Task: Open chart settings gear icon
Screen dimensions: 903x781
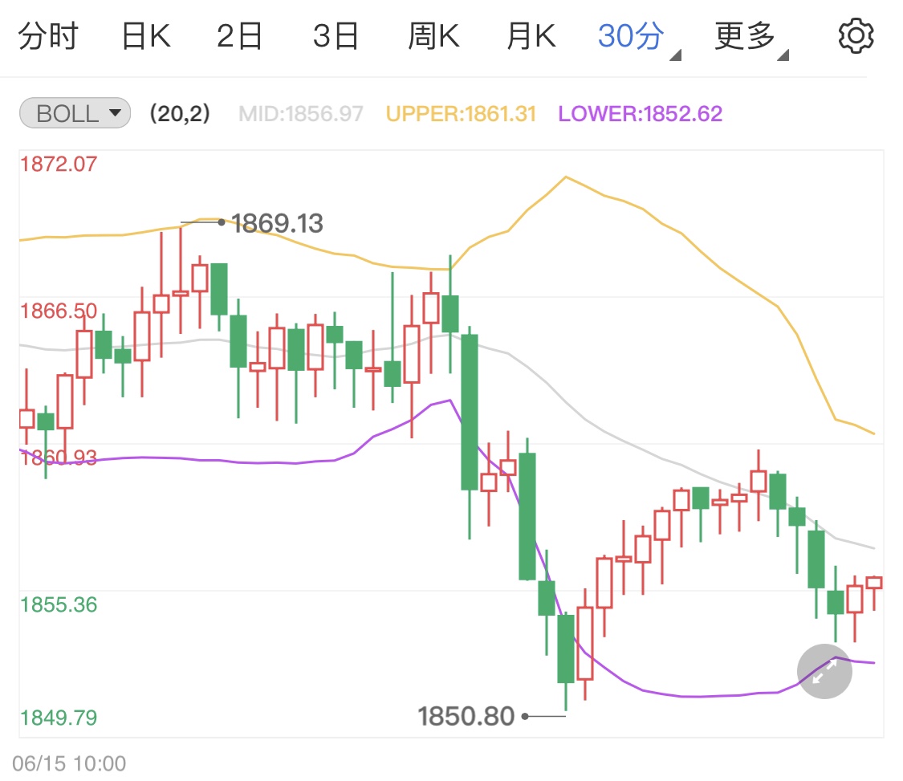Action: point(856,35)
